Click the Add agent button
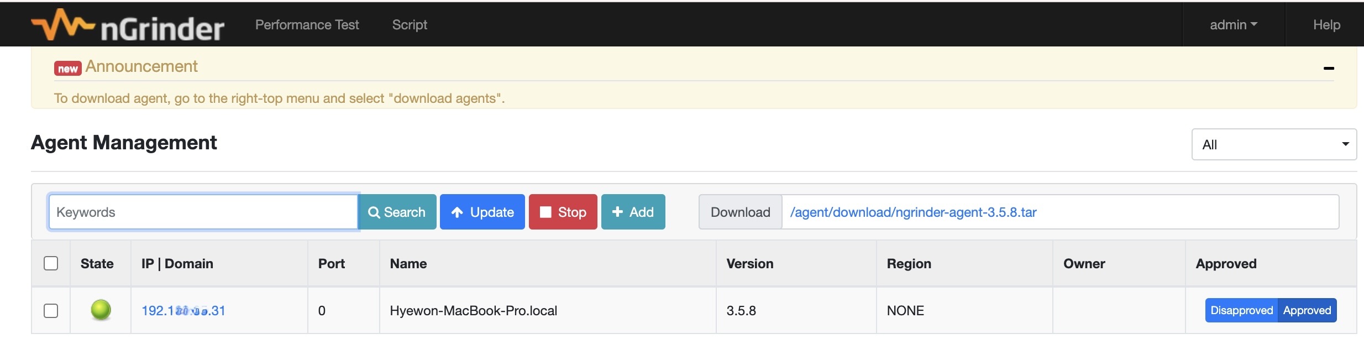The image size is (1364, 344). pos(633,212)
